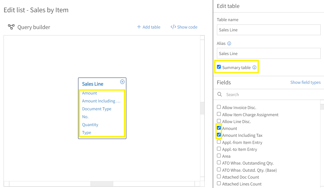Screen dimensions: 324x188
Task: Remove the Sales Line table with its X icon
Action: tap(122, 82)
